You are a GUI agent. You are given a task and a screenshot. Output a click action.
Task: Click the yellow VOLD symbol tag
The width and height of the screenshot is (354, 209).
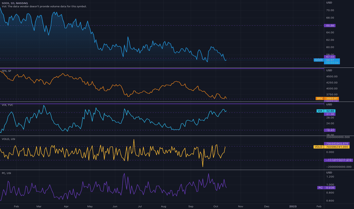coord(318,147)
